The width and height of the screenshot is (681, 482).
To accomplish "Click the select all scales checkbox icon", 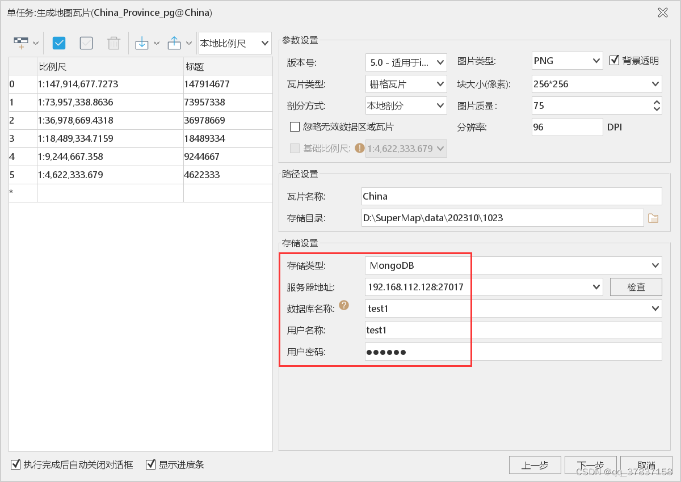I will (x=58, y=43).
